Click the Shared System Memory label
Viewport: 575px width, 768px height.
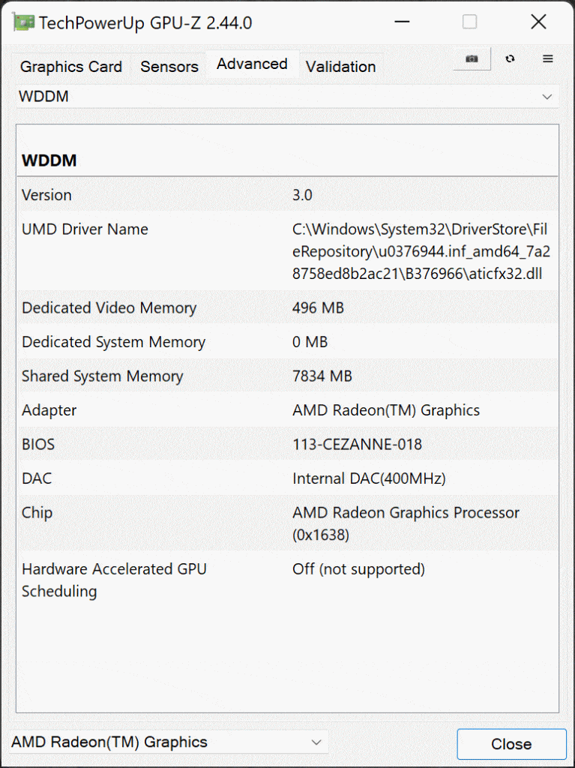point(103,376)
